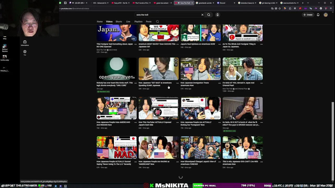The image size is (335, 188).
Task: Search within channel magnifier icon
Action: [x=157, y=22]
